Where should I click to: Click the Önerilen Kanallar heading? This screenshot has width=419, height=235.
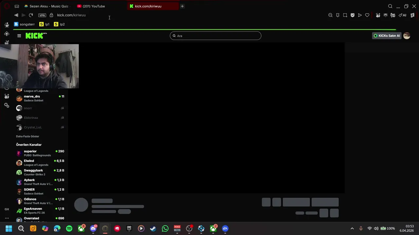[29, 145]
